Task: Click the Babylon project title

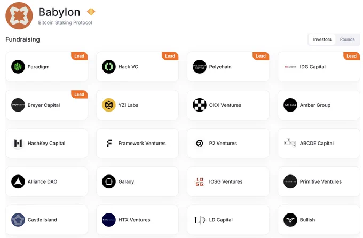Action: coord(59,12)
